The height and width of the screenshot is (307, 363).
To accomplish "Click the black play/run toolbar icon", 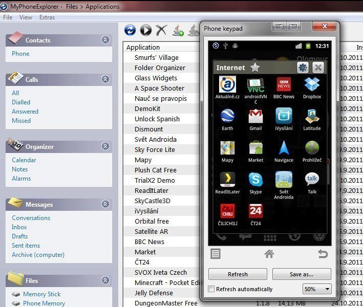I will pos(146,30).
